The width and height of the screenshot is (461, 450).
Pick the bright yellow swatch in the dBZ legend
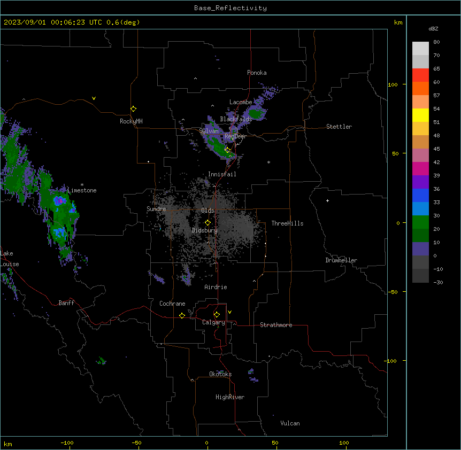coord(420,115)
